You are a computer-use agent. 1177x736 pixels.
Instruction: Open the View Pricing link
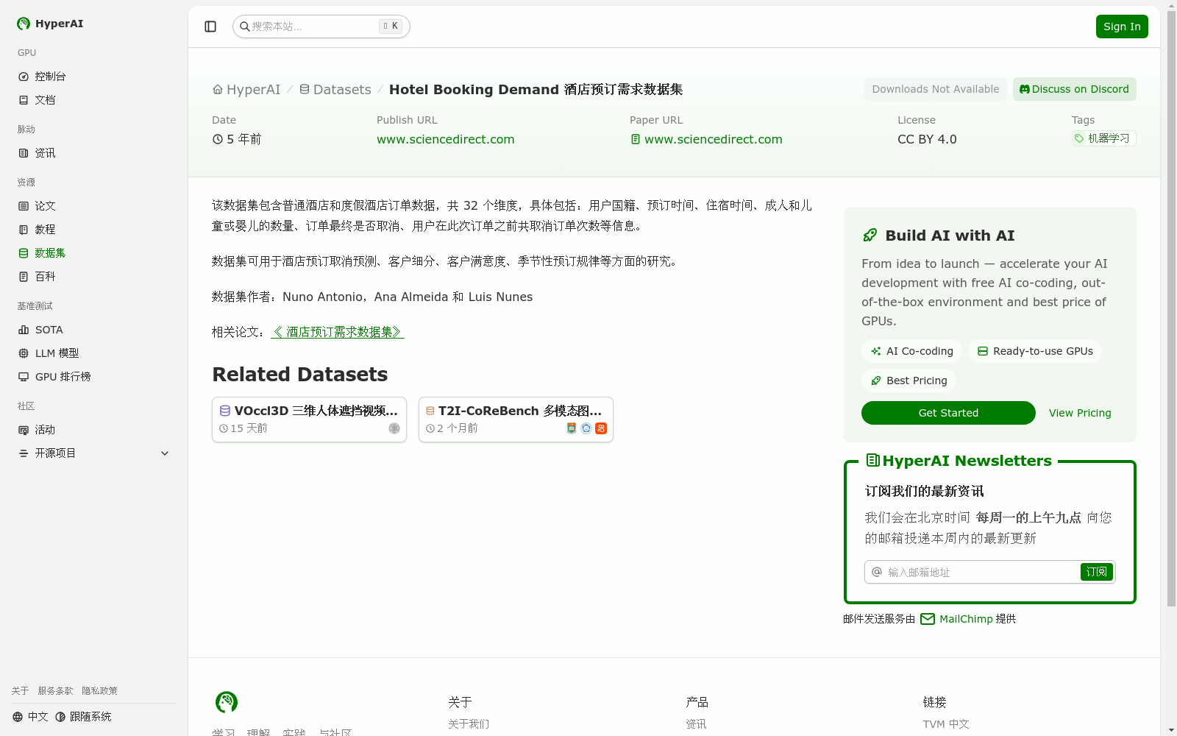[1080, 413]
